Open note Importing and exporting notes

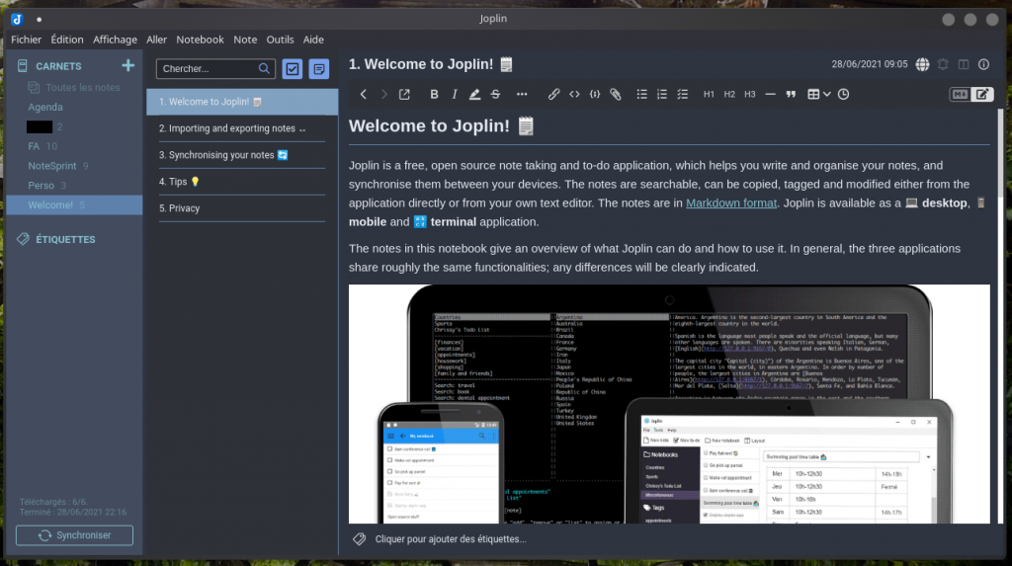pyautogui.click(x=242, y=128)
